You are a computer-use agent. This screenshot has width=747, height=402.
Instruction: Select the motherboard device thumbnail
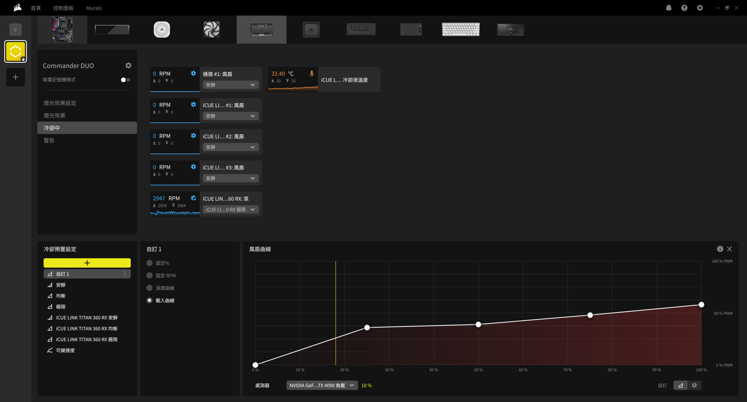(x=62, y=30)
